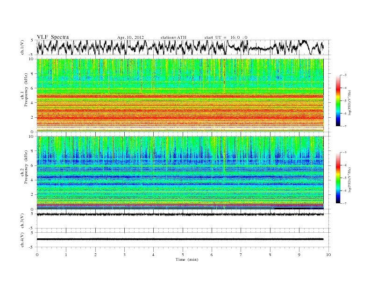370x286 pixels.
Task: Click the "ch.4(V)" axis label
Action: click(x=22, y=240)
